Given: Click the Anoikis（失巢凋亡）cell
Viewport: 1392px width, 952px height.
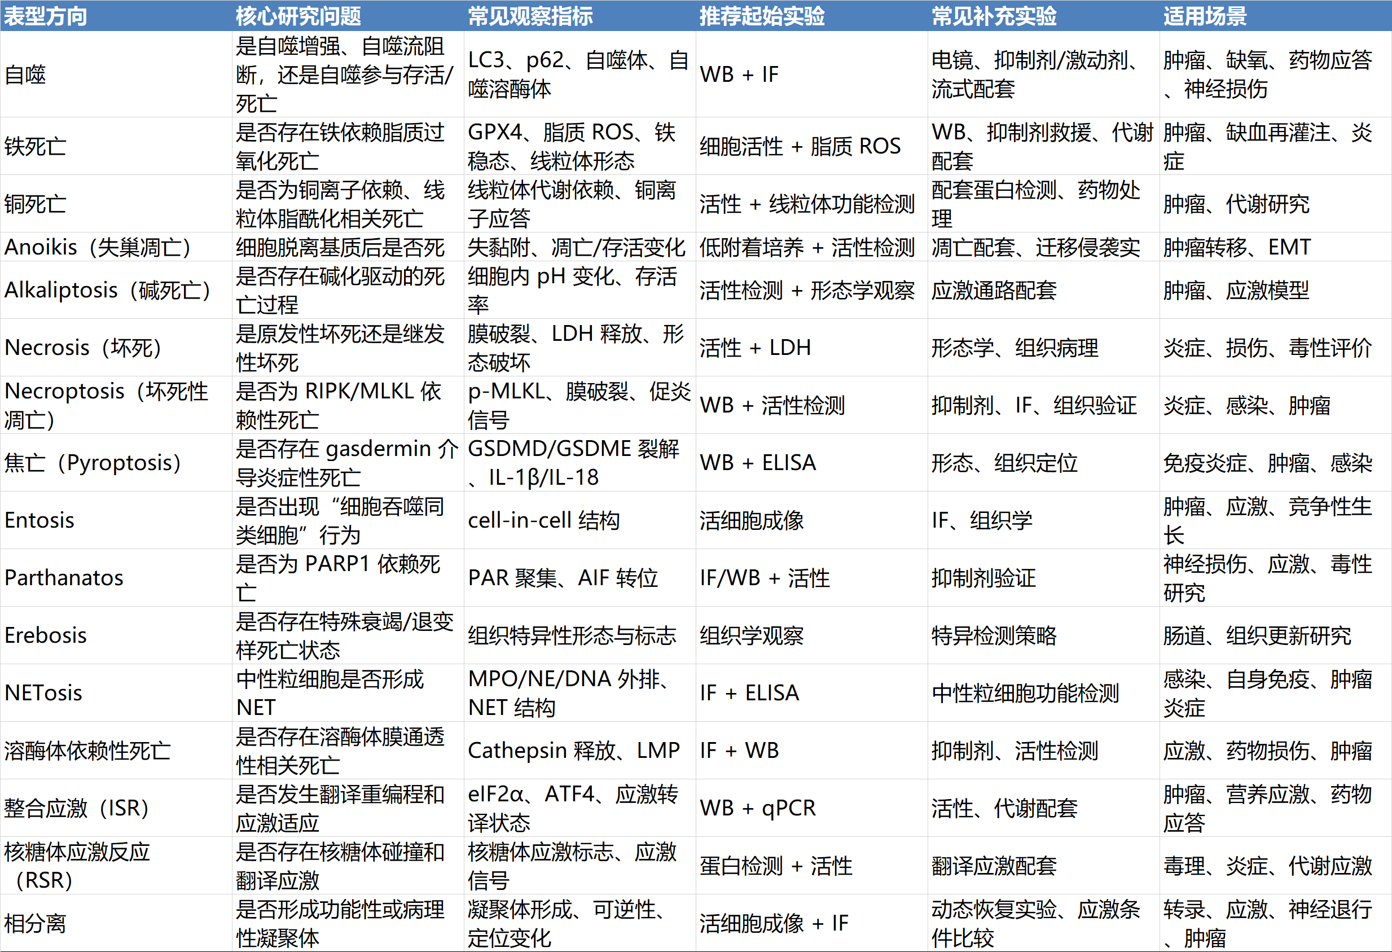Looking at the screenshot, I should click(x=97, y=247).
